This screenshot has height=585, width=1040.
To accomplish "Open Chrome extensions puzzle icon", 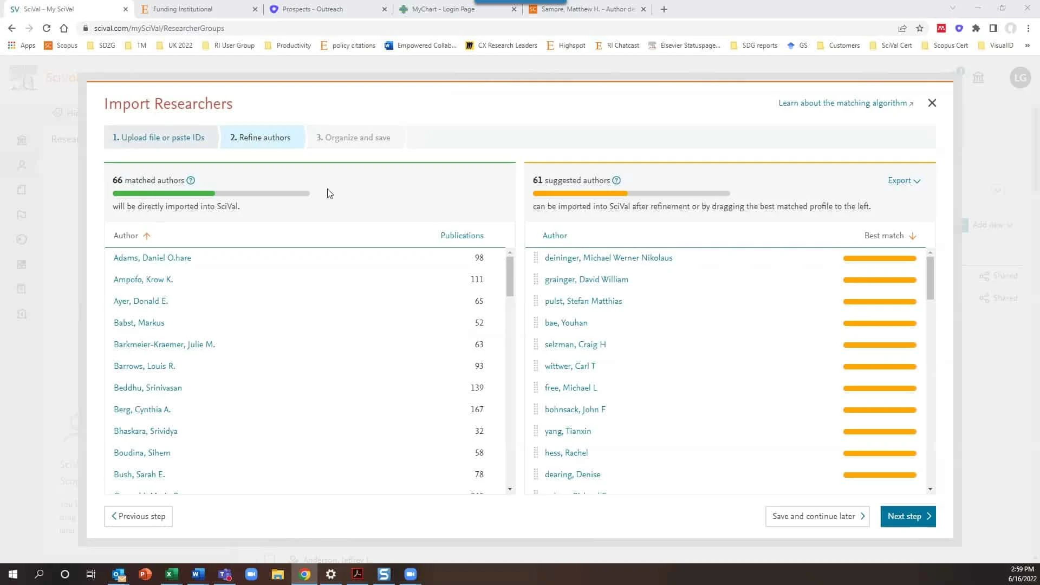I will (976, 28).
